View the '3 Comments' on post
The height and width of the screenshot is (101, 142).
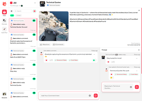point(58,45)
